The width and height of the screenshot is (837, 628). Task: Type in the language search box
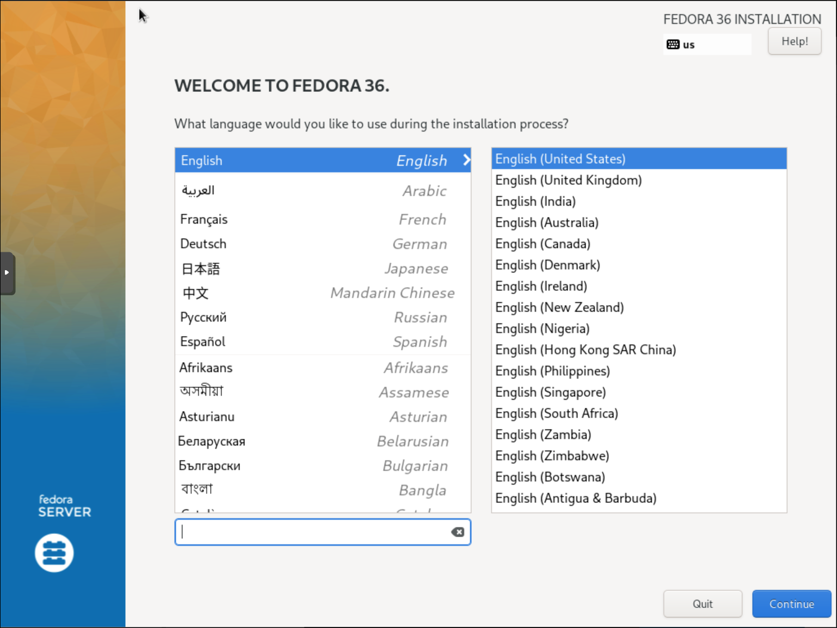pos(313,532)
